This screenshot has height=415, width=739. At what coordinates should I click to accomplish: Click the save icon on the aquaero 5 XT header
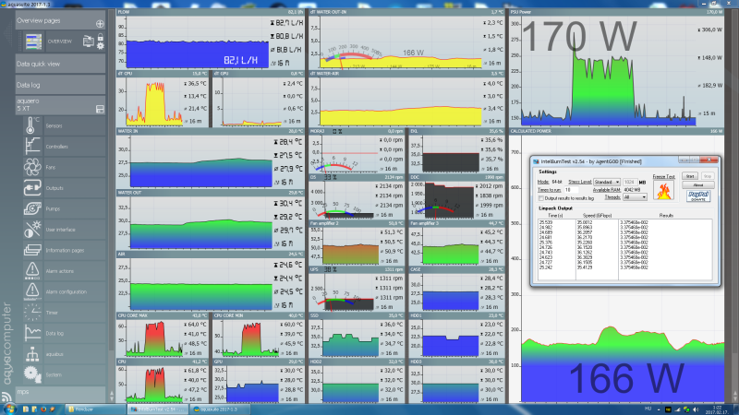click(100, 109)
